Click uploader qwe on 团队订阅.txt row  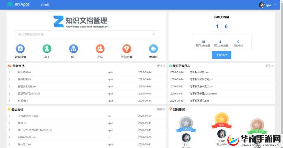111,72
